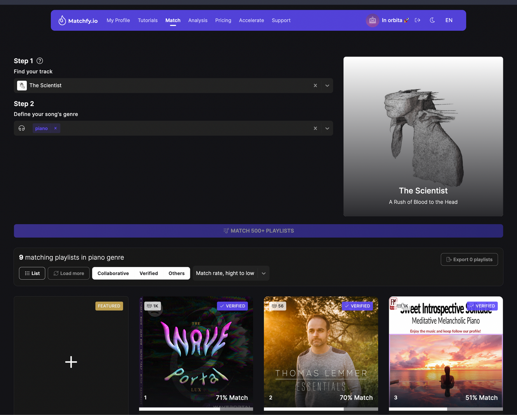Screen dimensions: 517x415
Task: Switch to the Analysis tab
Action: (x=198, y=20)
